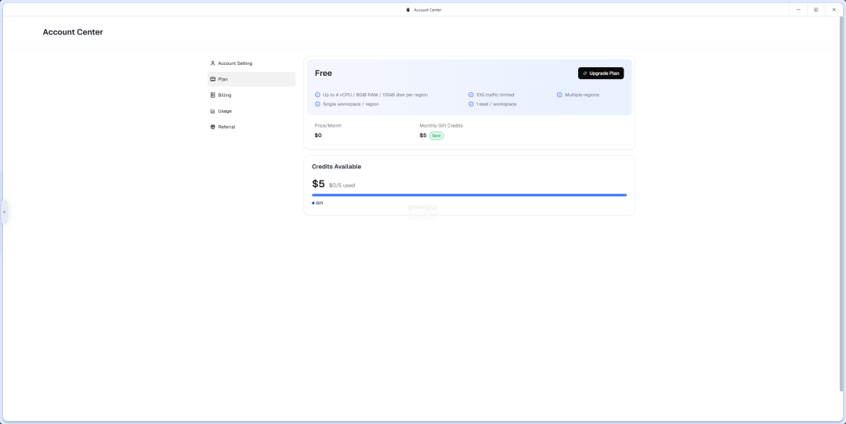Expand the collapsed panel handle on left edge

pyautogui.click(x=5, y=212)
